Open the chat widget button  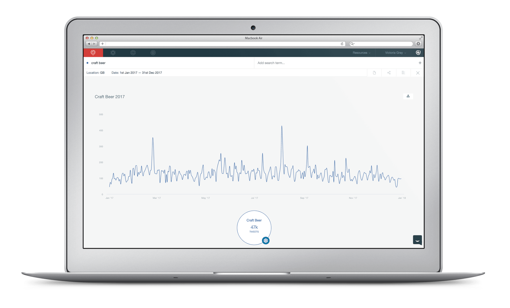pyautogui.click(x=417, y=240)
